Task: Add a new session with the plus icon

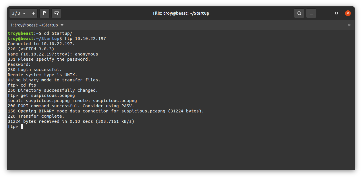Action: click(x=33, y=13)
